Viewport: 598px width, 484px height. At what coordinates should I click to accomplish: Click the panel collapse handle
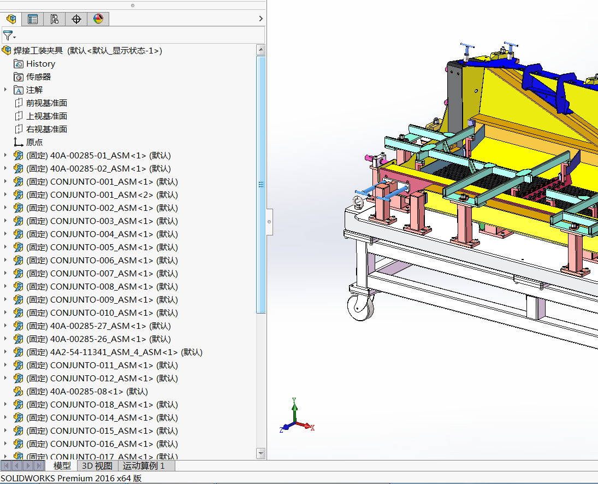[x=270, y=222]
